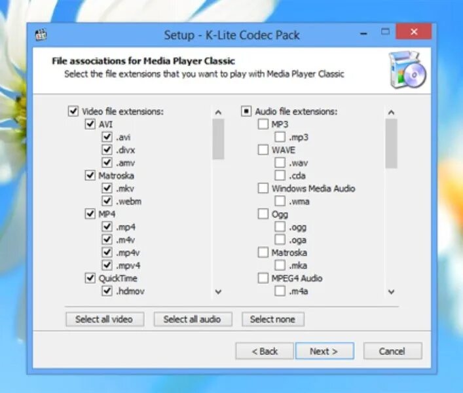Tick the MPEG4 Audio group checkbox
This screenshot has width=463, height=393.
tap(263, 278)
